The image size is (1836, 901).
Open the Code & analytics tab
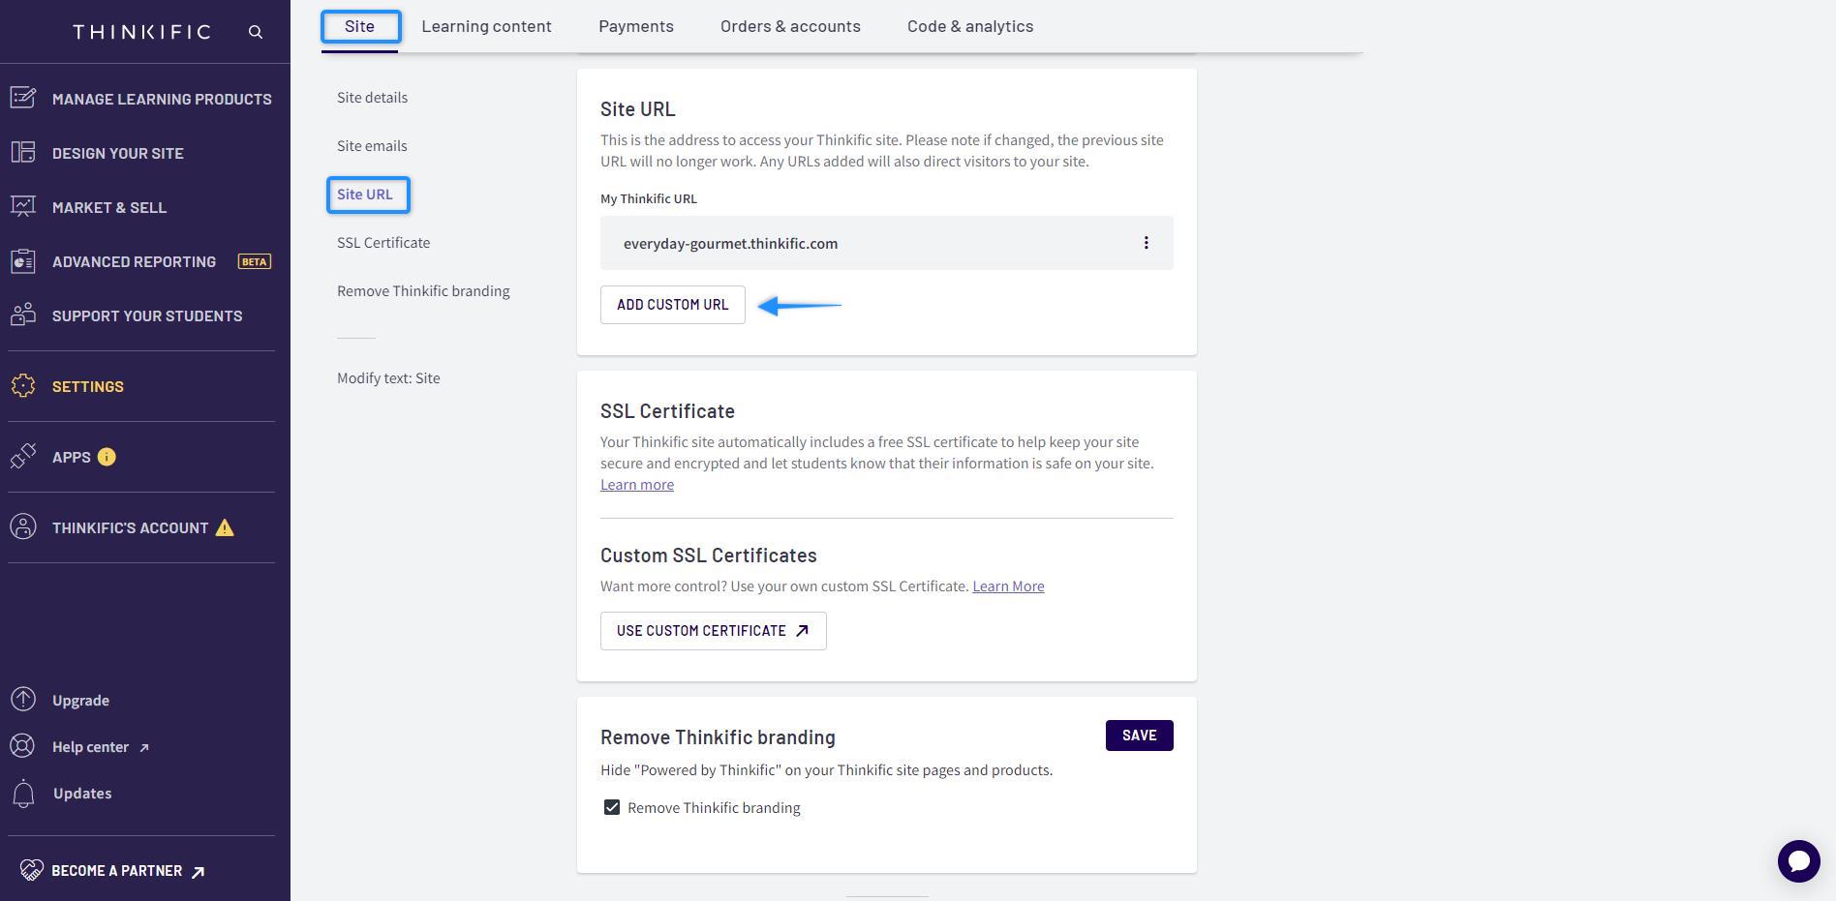969,26
